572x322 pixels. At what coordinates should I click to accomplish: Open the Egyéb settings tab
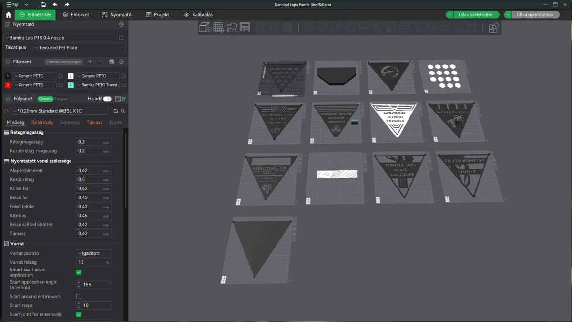pos(116,123)
